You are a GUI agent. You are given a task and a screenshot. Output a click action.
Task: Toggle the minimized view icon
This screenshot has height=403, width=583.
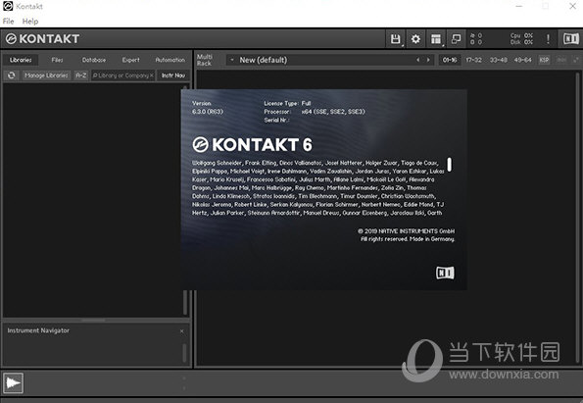[x=456, y=38]
